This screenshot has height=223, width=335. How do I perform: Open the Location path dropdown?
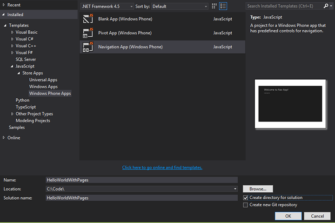point(235,189)
